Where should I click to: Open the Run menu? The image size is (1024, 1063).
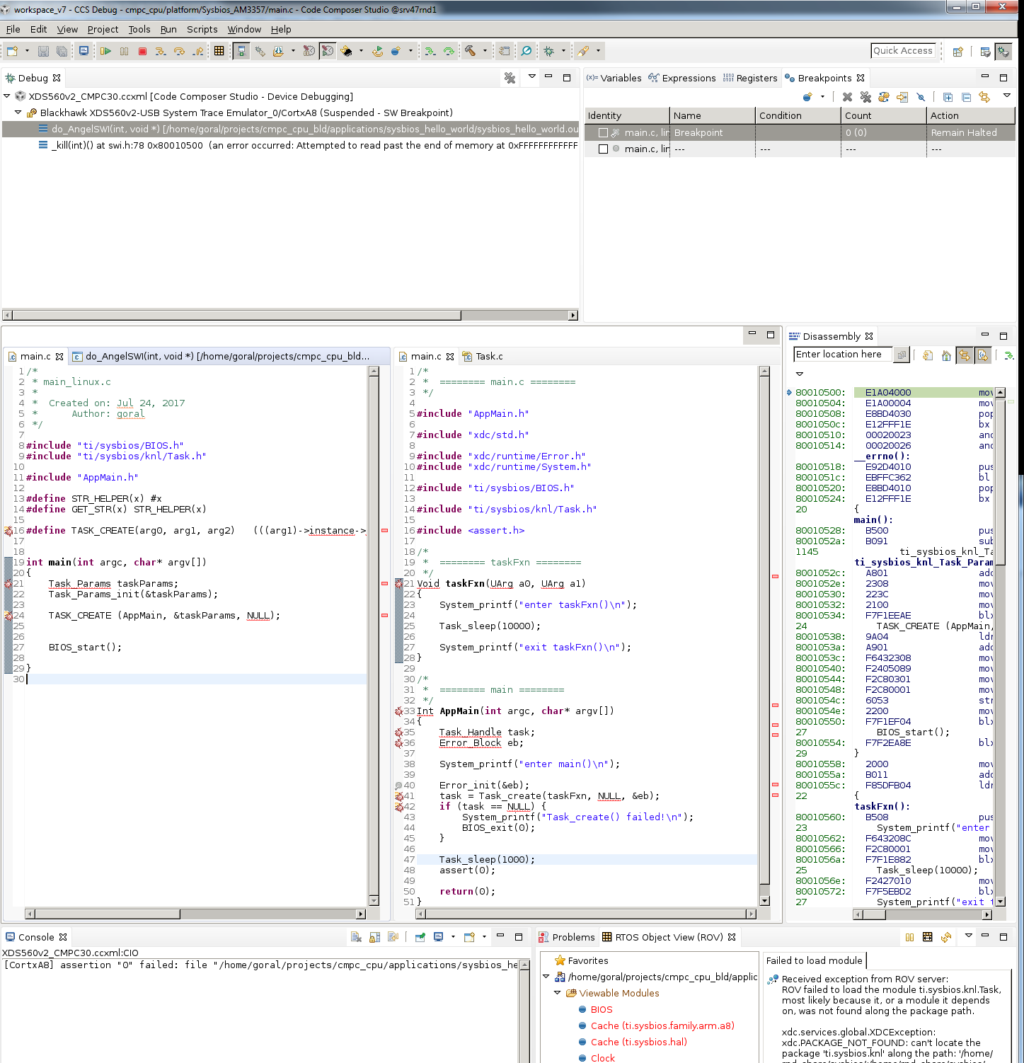pyautogui.click(x=168, y=29)
